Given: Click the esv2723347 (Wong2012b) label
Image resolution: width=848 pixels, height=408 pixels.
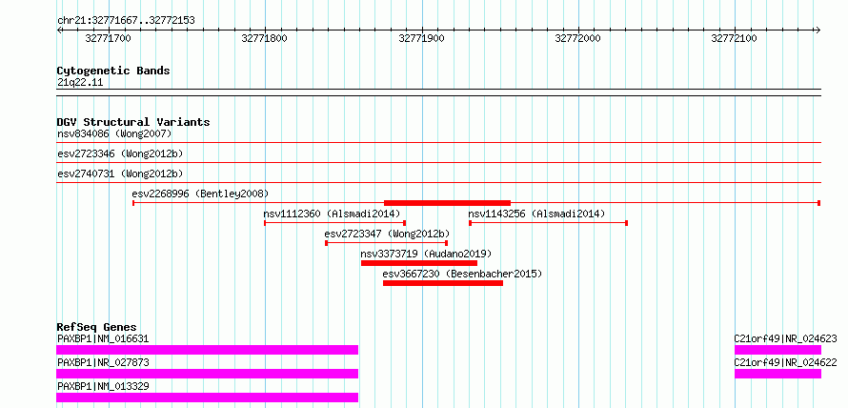Looking at the screenshot, I should coord(387,234).
